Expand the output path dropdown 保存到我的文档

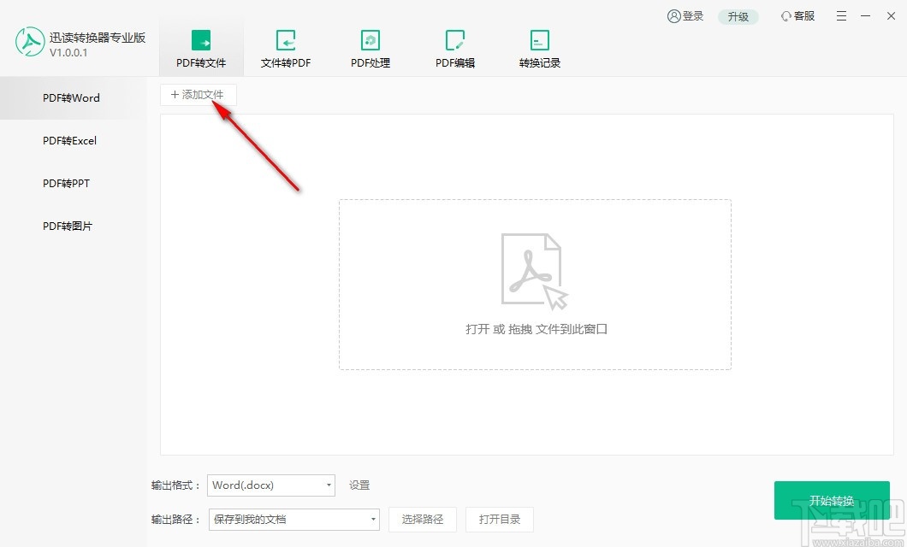coord(293,519)
